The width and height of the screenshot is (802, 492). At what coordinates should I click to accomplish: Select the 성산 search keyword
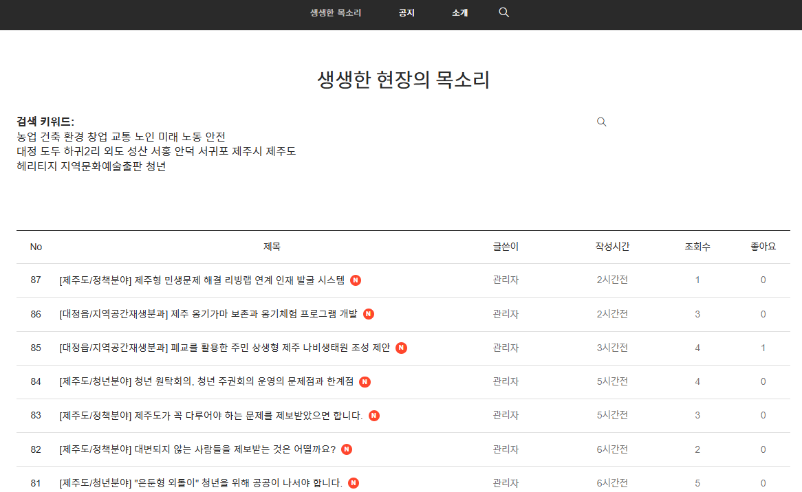point(138,151)
